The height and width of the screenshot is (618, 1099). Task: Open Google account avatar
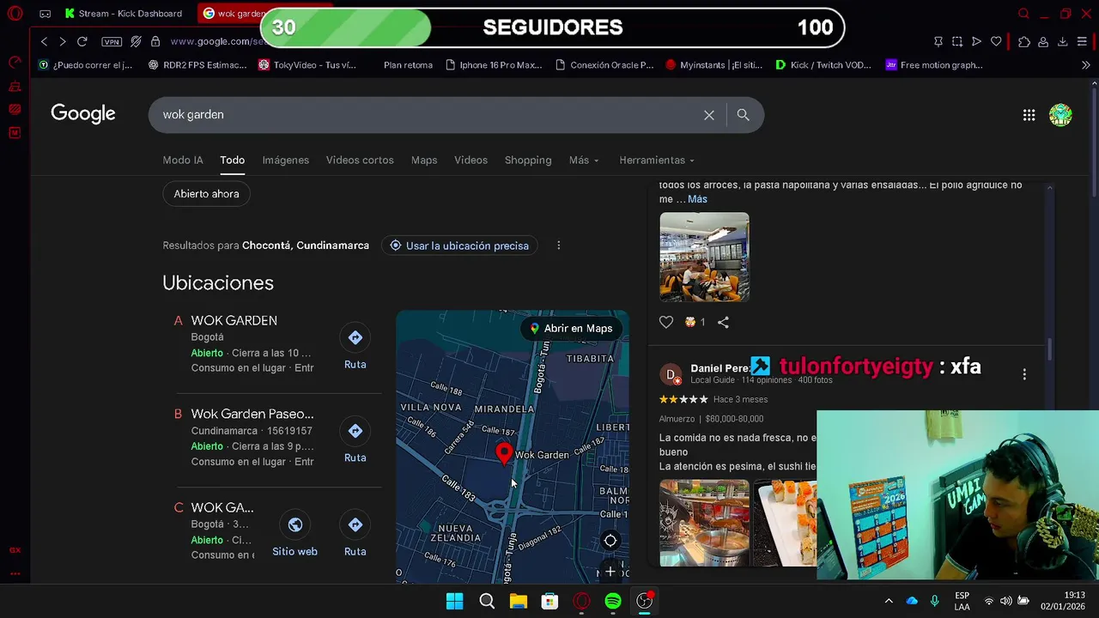(x=1060, y=115)
